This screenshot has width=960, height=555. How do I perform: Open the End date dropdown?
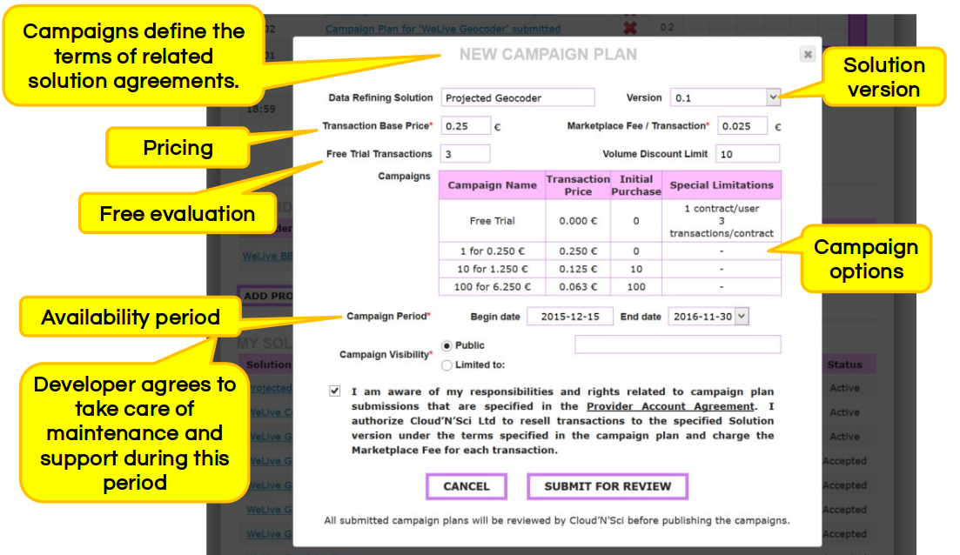[742, 317]
